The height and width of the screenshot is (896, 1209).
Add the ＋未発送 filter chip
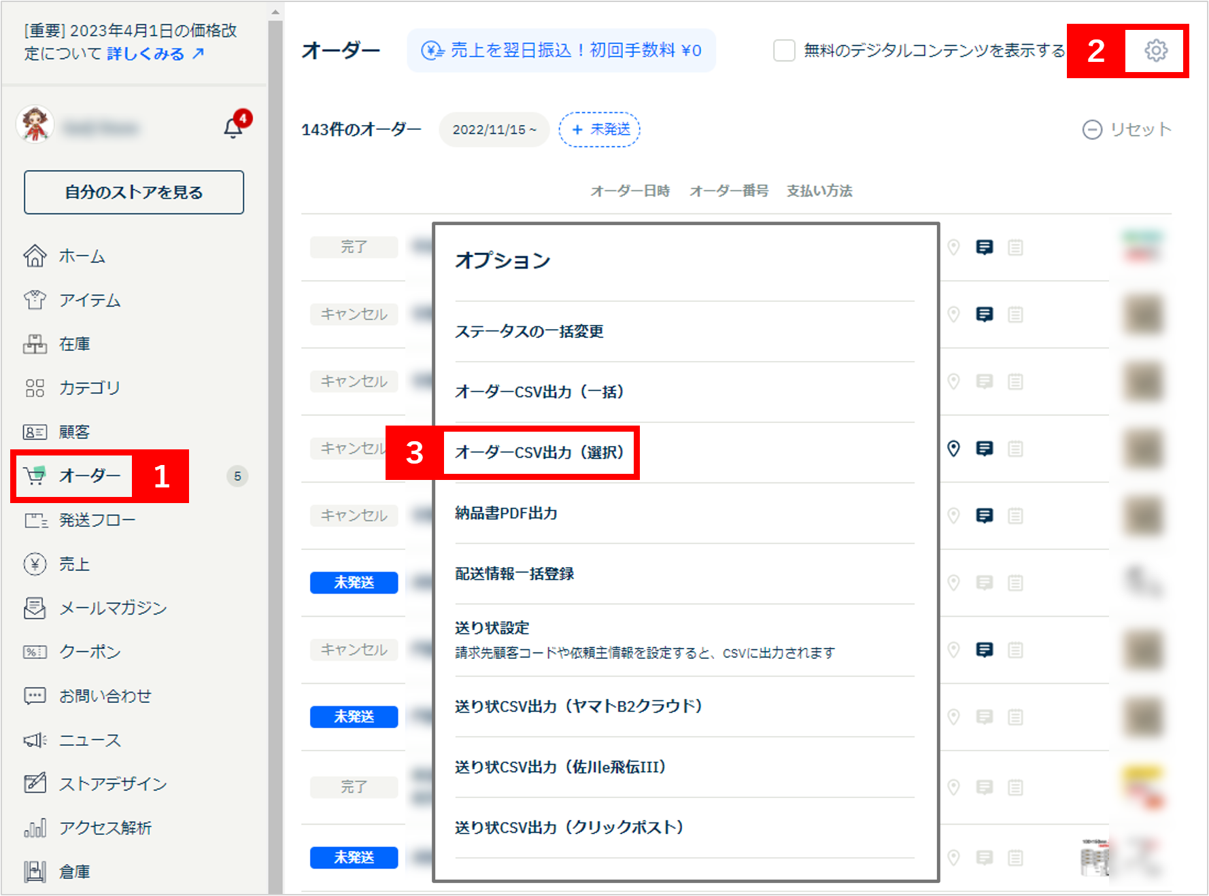coord(600,129)
